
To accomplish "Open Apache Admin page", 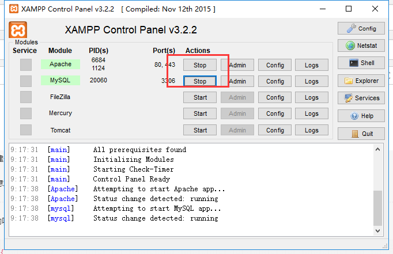I will [x=237, y=65].
